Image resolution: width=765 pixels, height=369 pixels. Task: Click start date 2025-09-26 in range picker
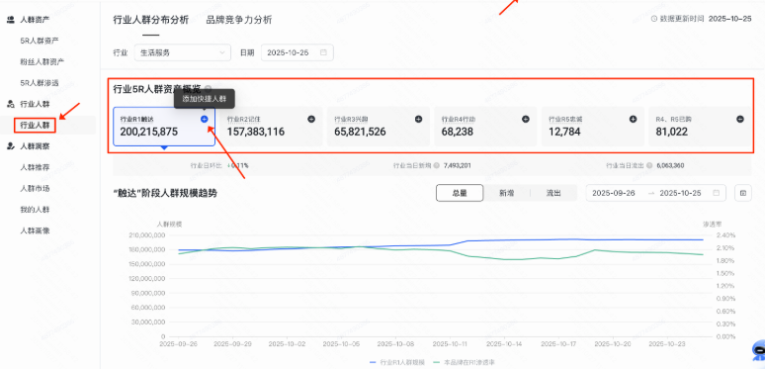point(613,193)
